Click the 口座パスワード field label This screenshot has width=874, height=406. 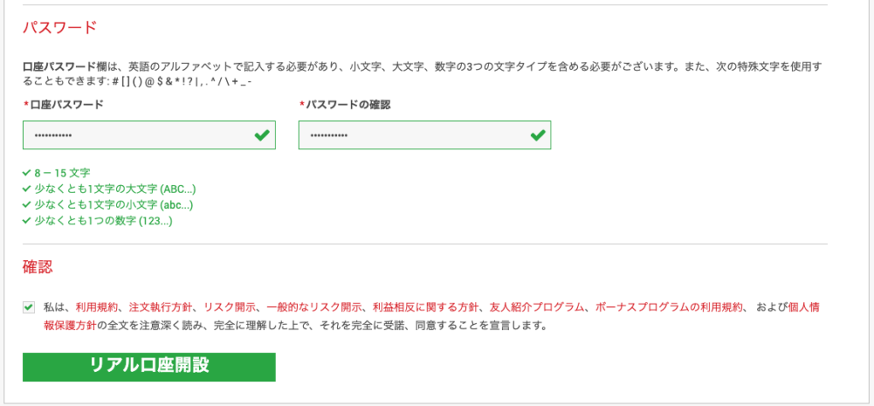(67, 104)
